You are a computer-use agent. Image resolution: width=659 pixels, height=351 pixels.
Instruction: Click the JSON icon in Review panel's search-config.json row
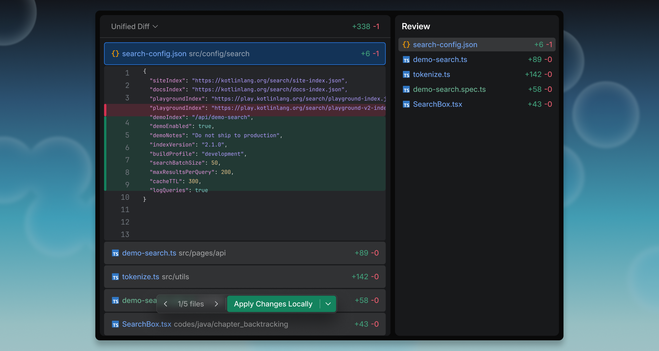(406, 45)
